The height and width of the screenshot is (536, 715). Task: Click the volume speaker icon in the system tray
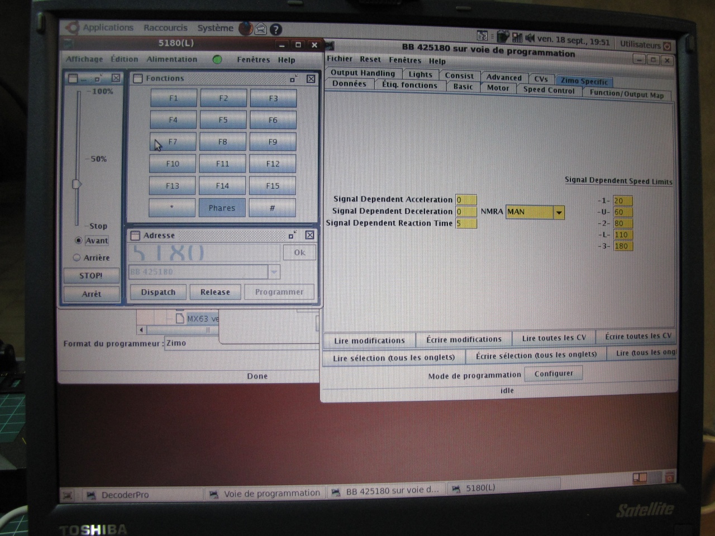tap(529, 39)
